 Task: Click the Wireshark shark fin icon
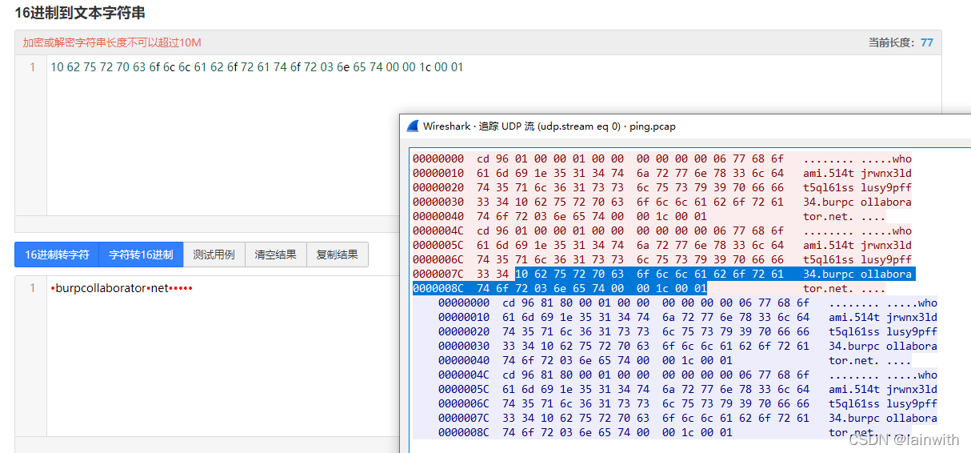pos(413,126)
